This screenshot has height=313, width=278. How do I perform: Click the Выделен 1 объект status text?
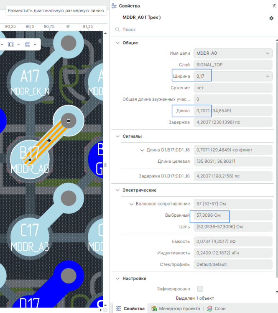point(195,298)
